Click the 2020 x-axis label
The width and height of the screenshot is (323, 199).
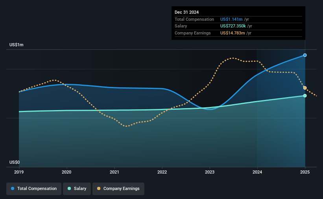click(66, 172)
